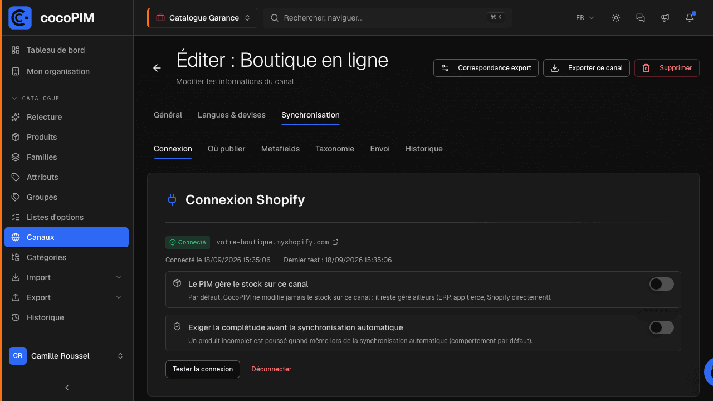713x401 pixels.
Task: Toggle the light theme sun icon
Action: click(x=616, y=18)
